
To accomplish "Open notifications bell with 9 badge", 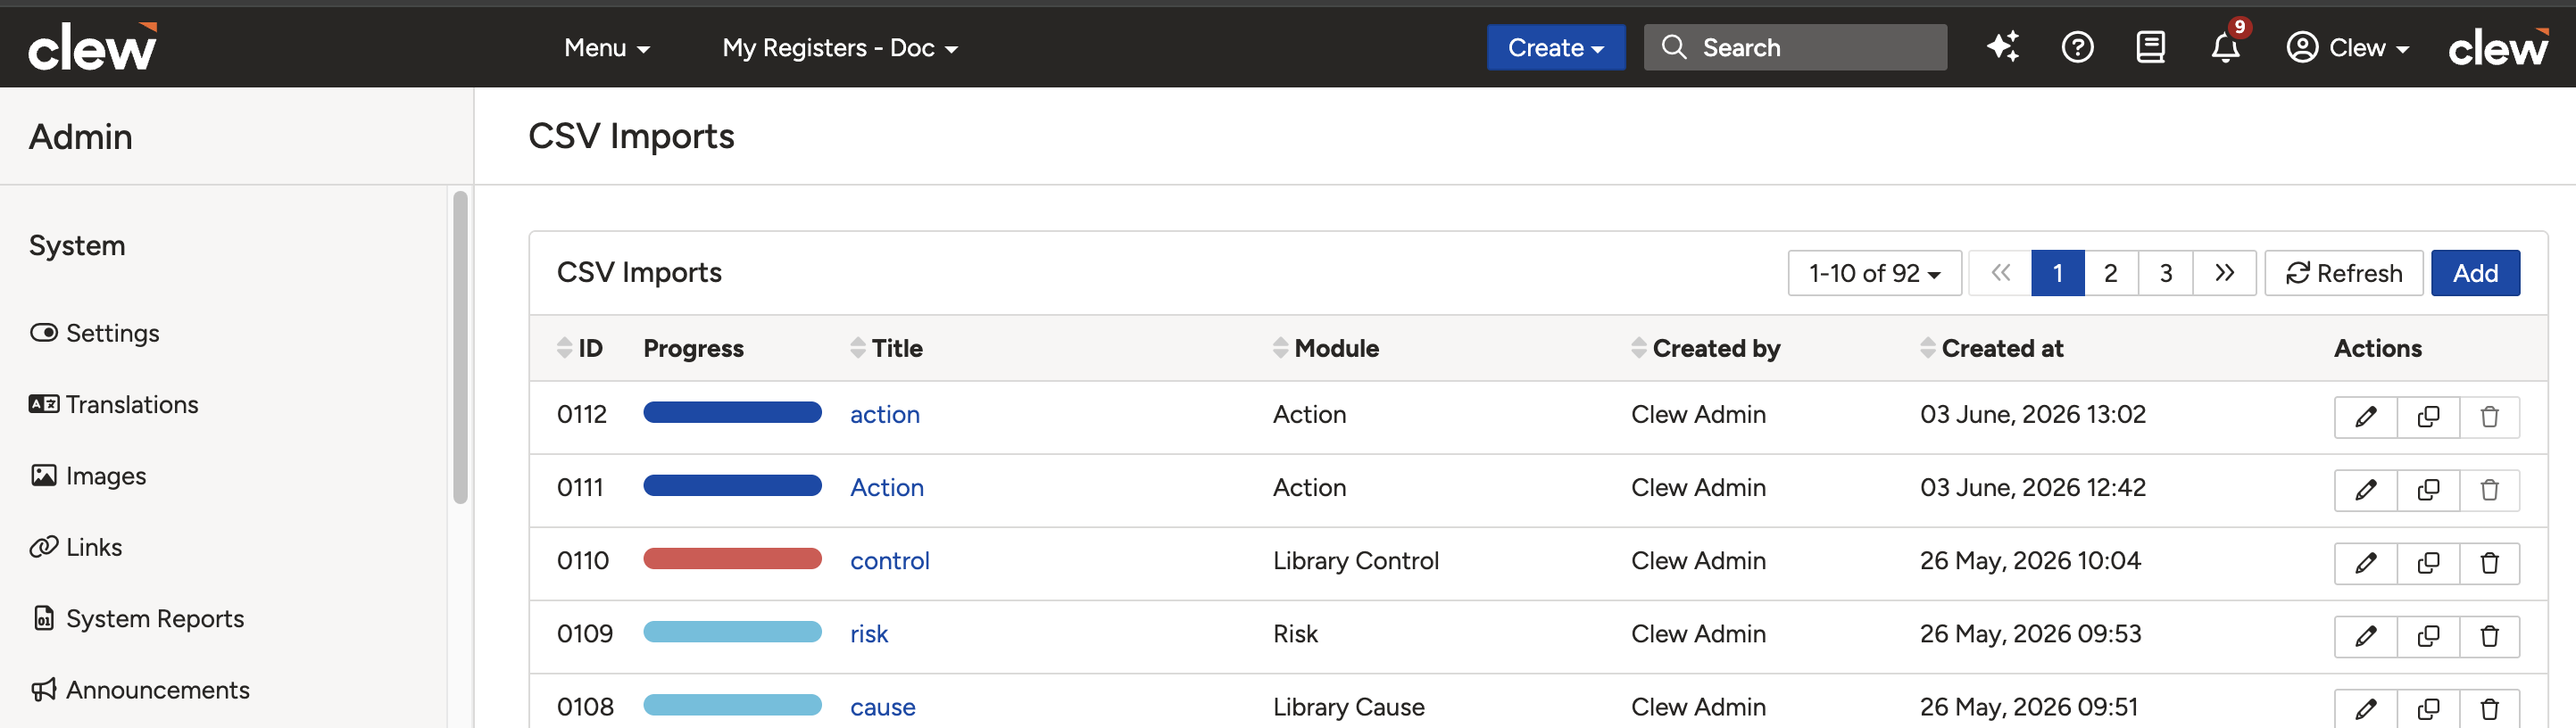I will (x=2225, y=47).
